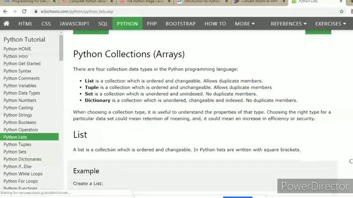
Task: Switch to the Introduction to Python tab
Action: 202,2
